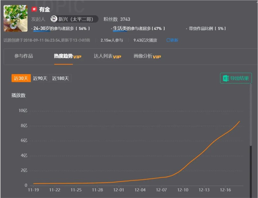Image resolution: width=258 pixels, height=198 pixels.
Task: Switch to the 近90天 time range
Action: (x=40, y=78)
